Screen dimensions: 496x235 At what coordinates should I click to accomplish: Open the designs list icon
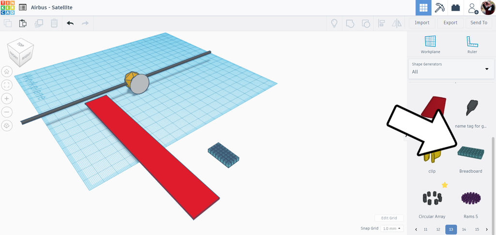pyautogui.click(x=23, y=7)
